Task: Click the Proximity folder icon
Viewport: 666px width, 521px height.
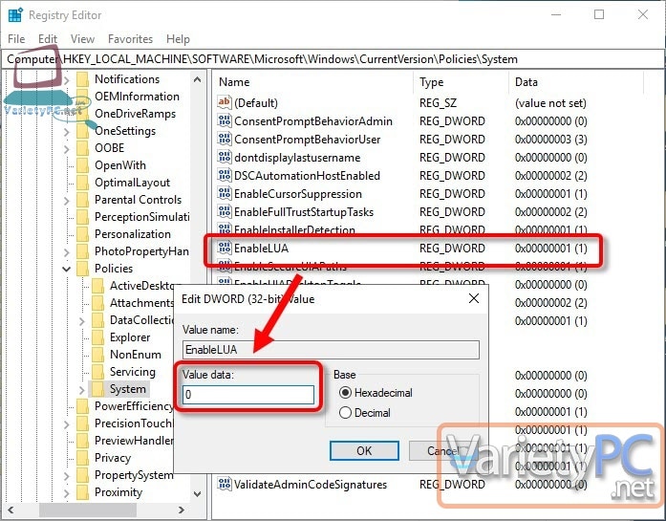Action: click(82, 492)
